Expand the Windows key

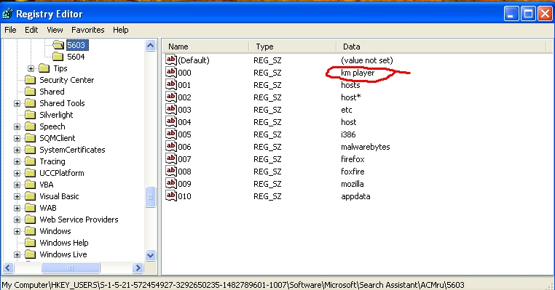(17, 232)
